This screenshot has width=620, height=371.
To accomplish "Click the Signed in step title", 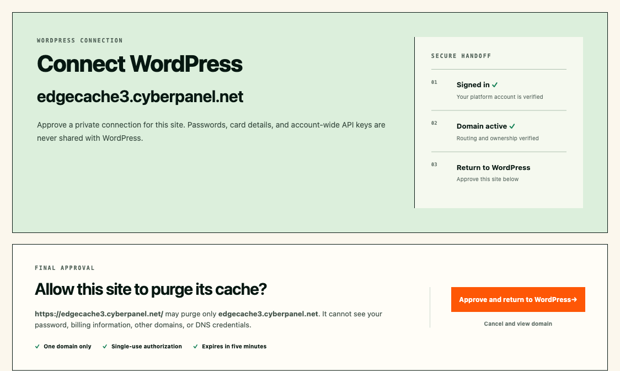I will coord(473,84).
